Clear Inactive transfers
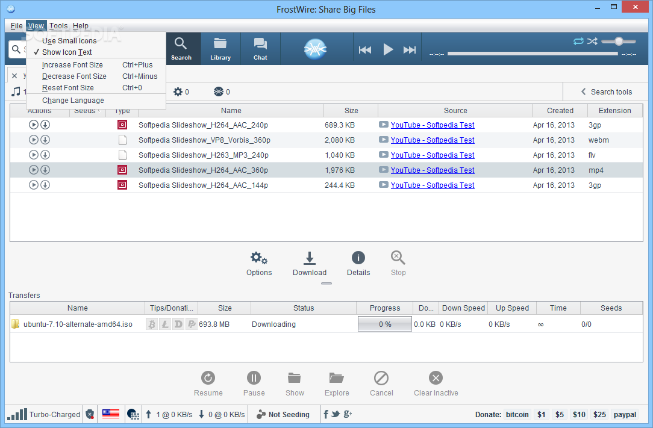Viewport: 653px width, 428px height. pyautogui.click(x=436, y=384)
